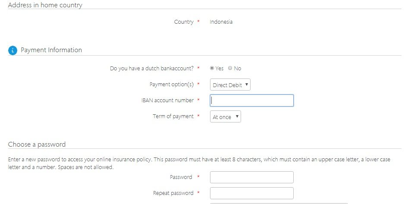
Task: Click the Password field label
Action: click(181, 177)
